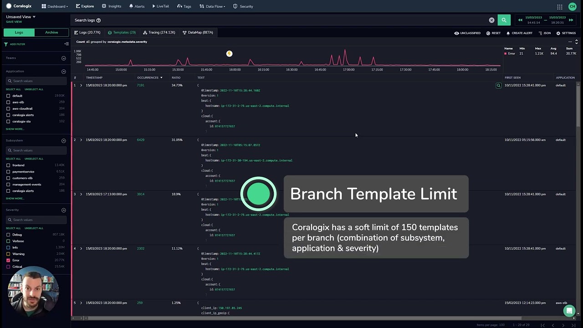Collapse the Severity filter section

(63, 210)
